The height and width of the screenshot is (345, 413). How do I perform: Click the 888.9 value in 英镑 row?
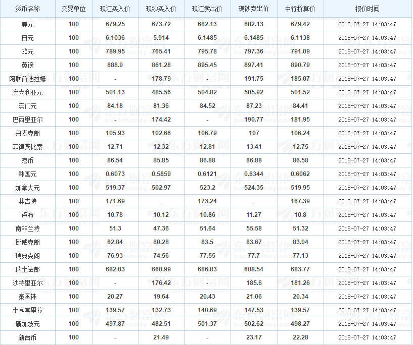coord(115,65)
